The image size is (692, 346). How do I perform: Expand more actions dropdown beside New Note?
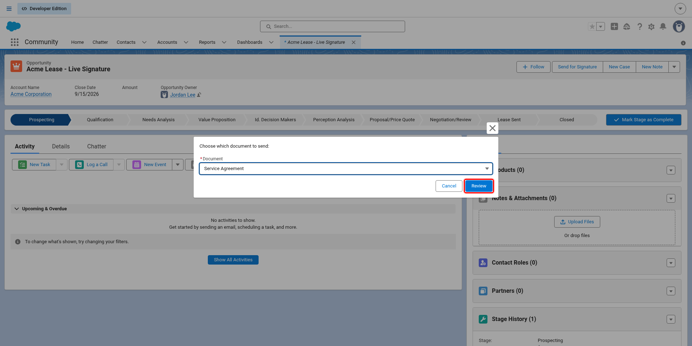coord(674,67)
